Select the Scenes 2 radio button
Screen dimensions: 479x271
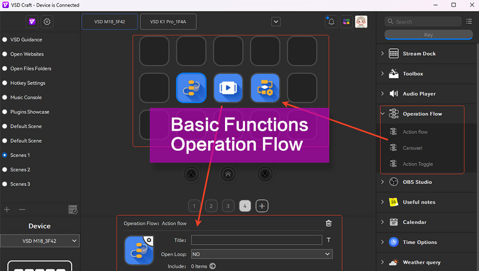click(x=4, y=170)
